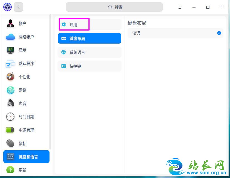This screenshot has height=178, width=230.
Task: Open 显示 display settings icon
Action: pos(11,50)
